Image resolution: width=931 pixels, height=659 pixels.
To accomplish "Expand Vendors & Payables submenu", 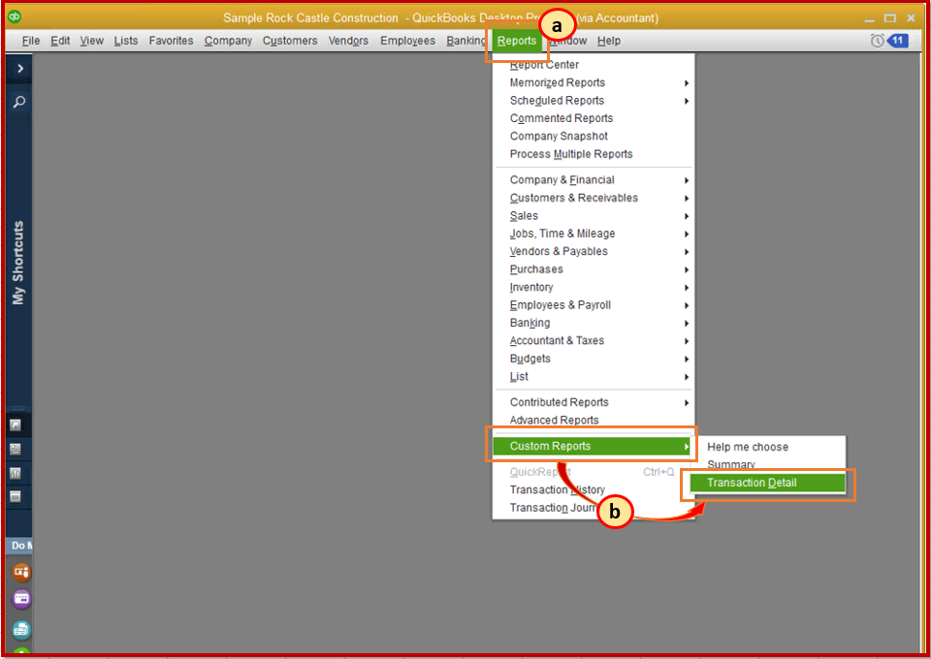I will [594, 251].
